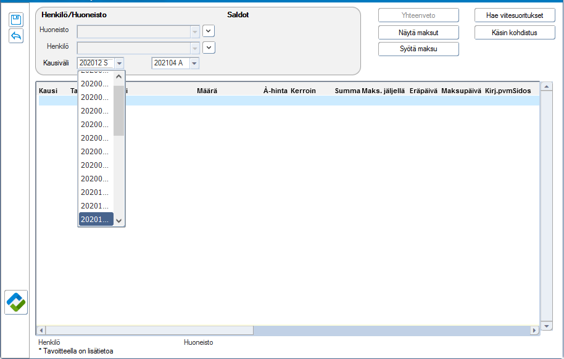
Task: Click the Tavoitteella on lisätietoa note
Action: pyautogui.click(x=76, y=351)
